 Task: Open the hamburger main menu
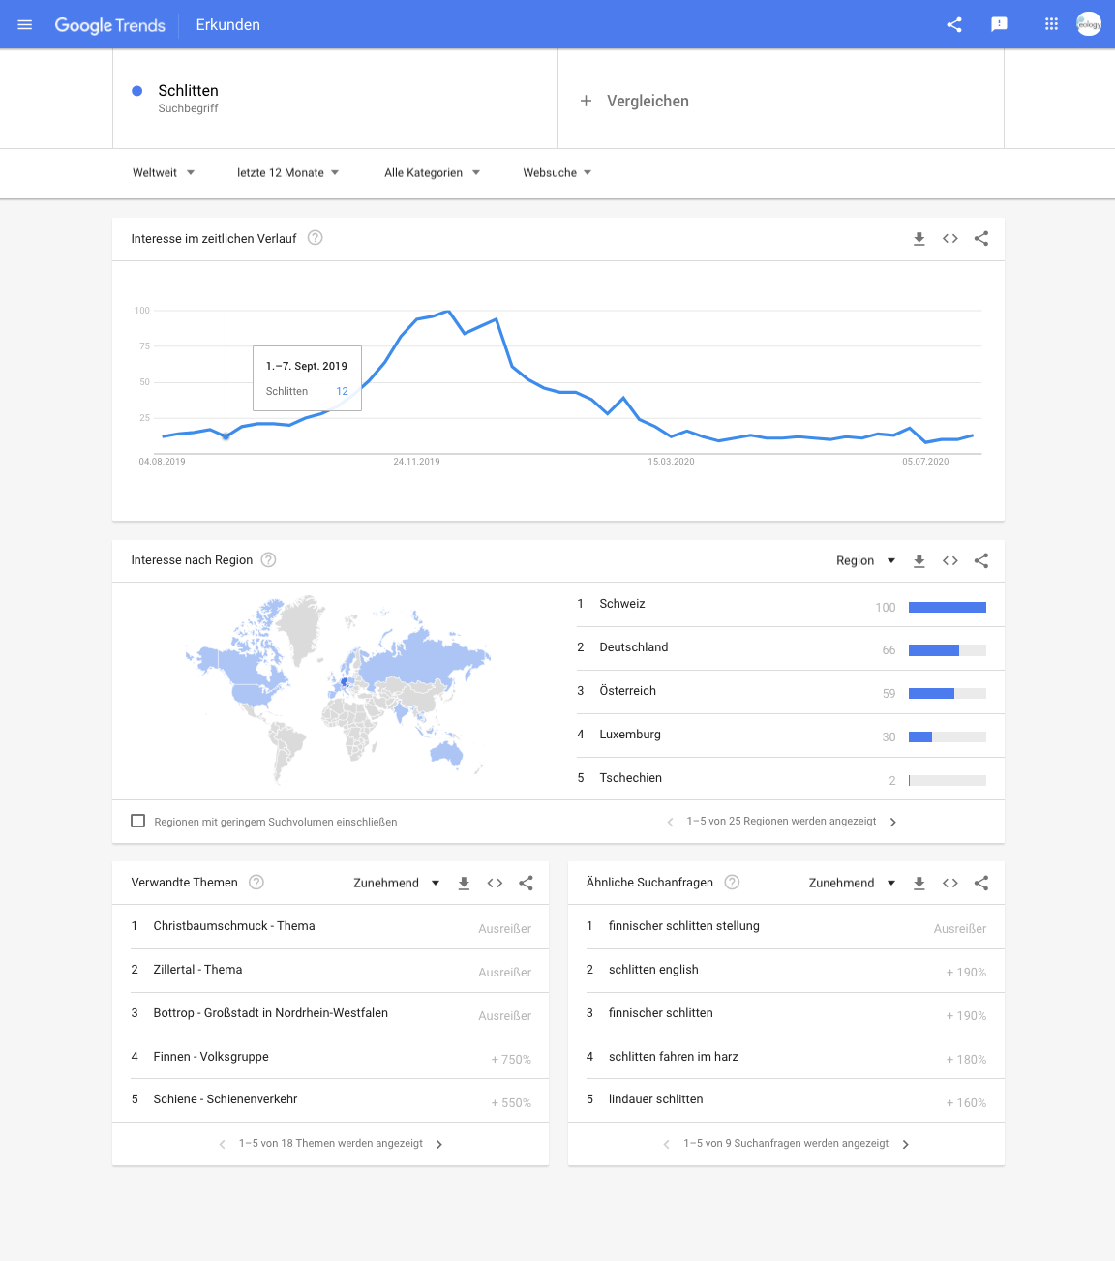coord(25,25)
